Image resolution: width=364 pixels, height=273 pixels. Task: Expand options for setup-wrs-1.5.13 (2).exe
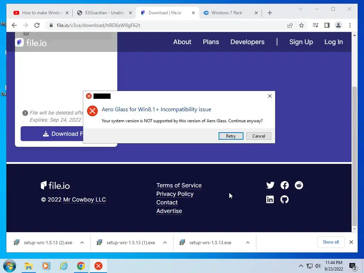coord(82,242)
